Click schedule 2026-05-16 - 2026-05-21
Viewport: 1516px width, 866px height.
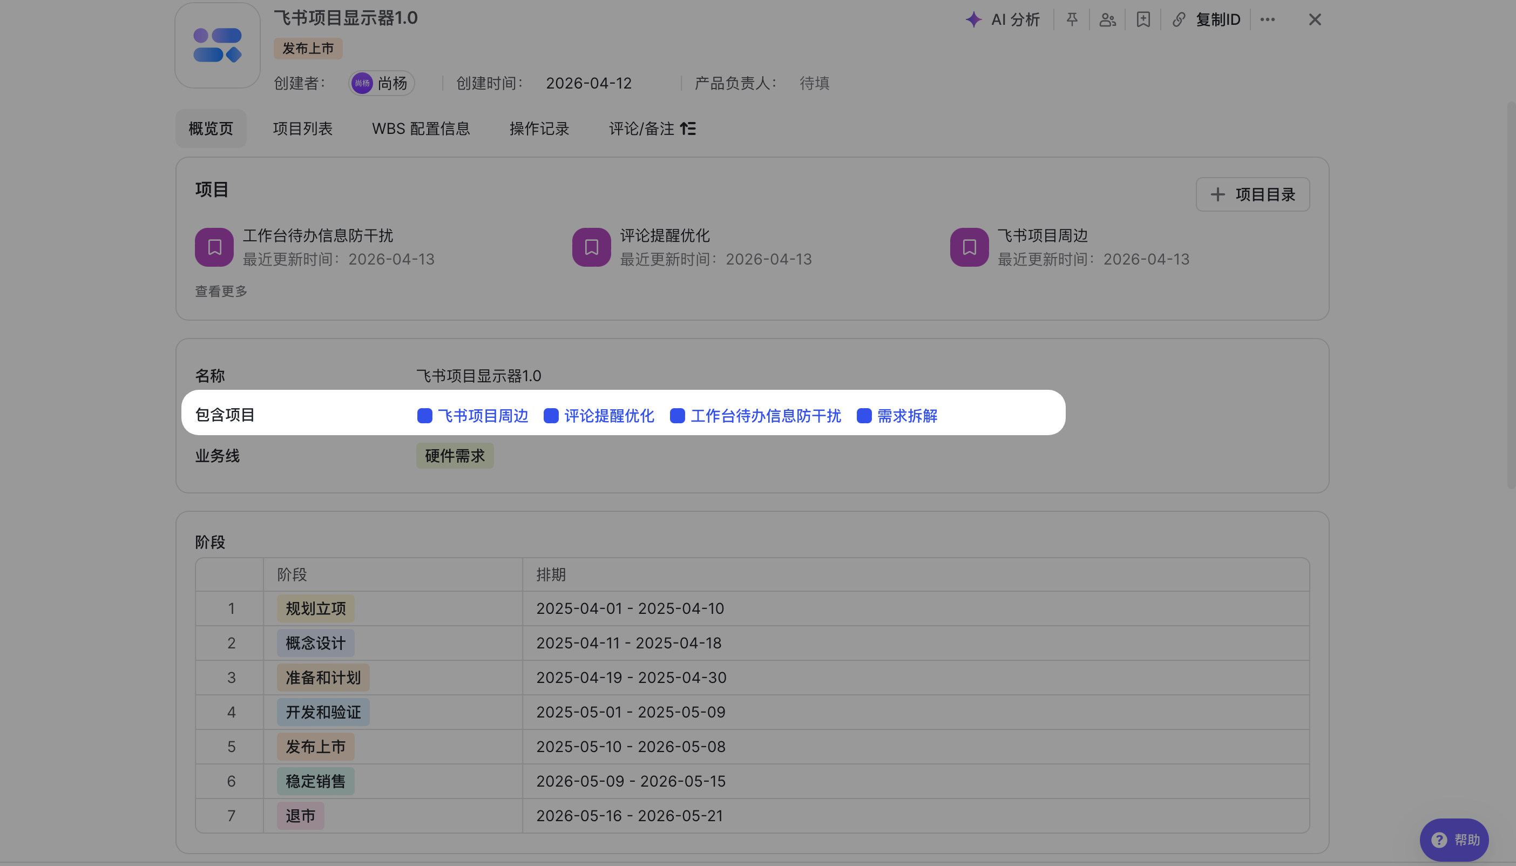630,815
